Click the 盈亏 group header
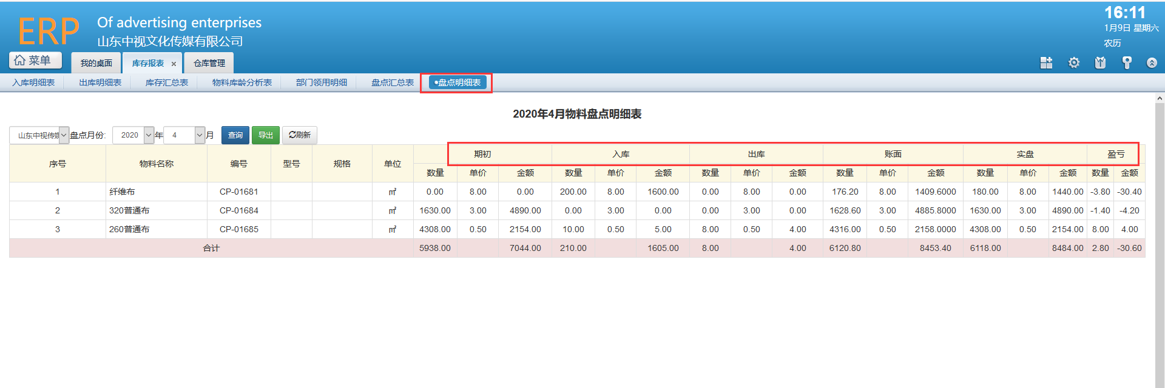Screen dimensions: 1165x388 [x=1116, y=154]
